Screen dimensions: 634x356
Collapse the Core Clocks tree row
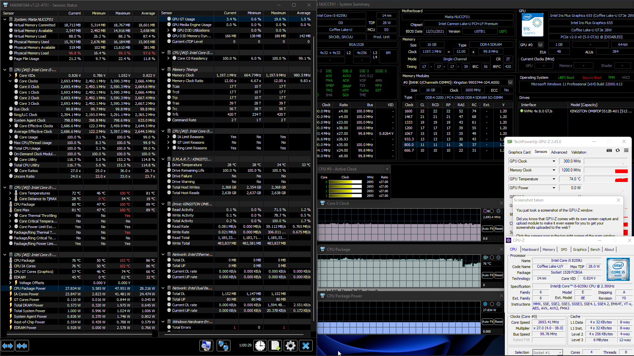[x=10, y=81]
